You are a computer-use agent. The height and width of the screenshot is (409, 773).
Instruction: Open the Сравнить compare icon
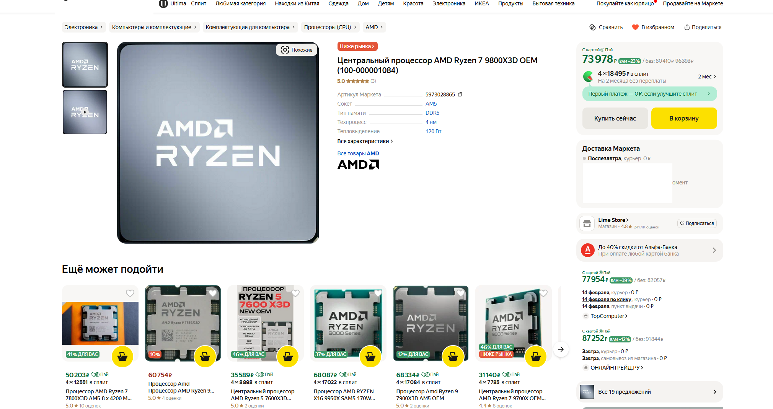click(x=592, y=27)
